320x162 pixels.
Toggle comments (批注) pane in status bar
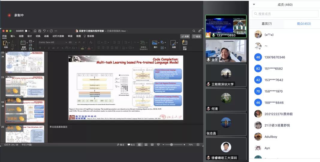pos(131,145)
